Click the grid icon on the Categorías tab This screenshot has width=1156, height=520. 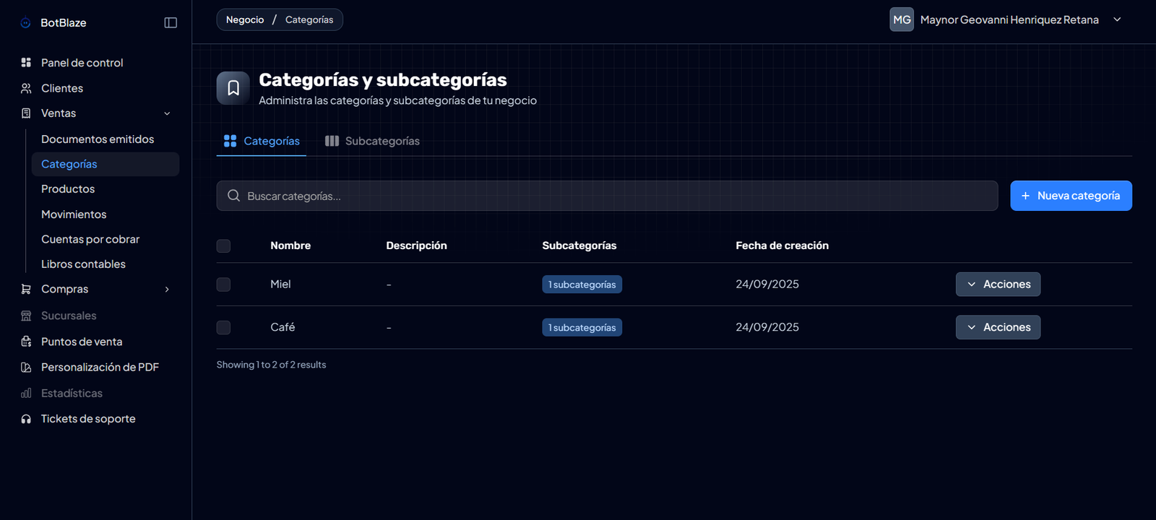coord(230,141)
